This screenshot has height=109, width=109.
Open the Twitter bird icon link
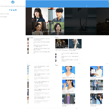click(12, 10)
